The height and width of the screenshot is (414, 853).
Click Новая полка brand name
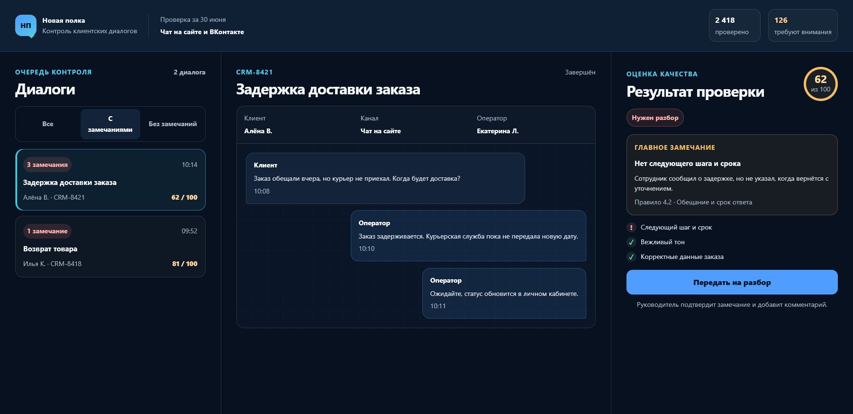(x=64, y=20)
